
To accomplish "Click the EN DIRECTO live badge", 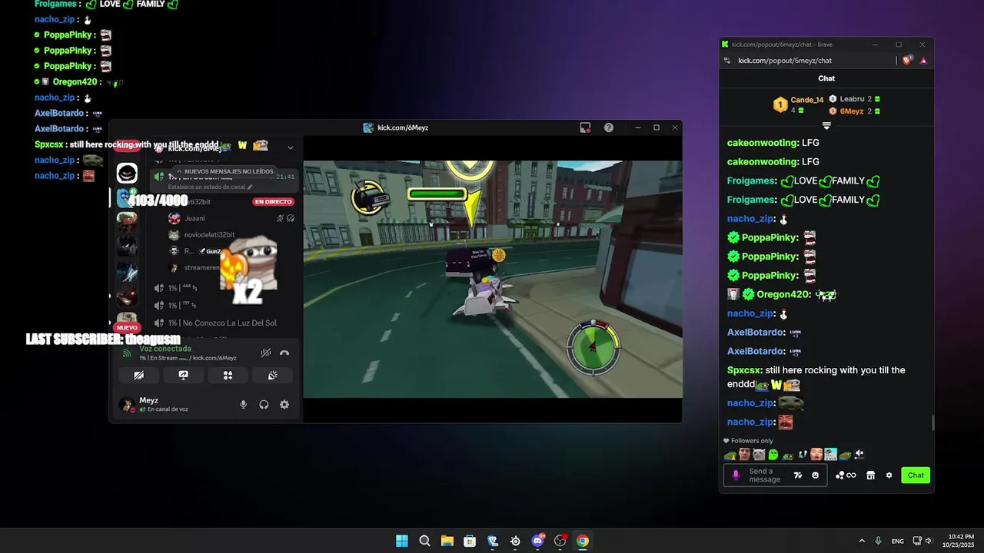I will tap(273, 201).
